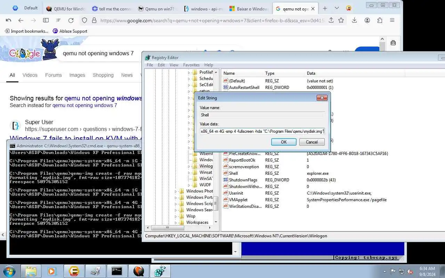Select the ShutdownFlags registry value
This screenshot has width=445, height=278.
(243, 180)
